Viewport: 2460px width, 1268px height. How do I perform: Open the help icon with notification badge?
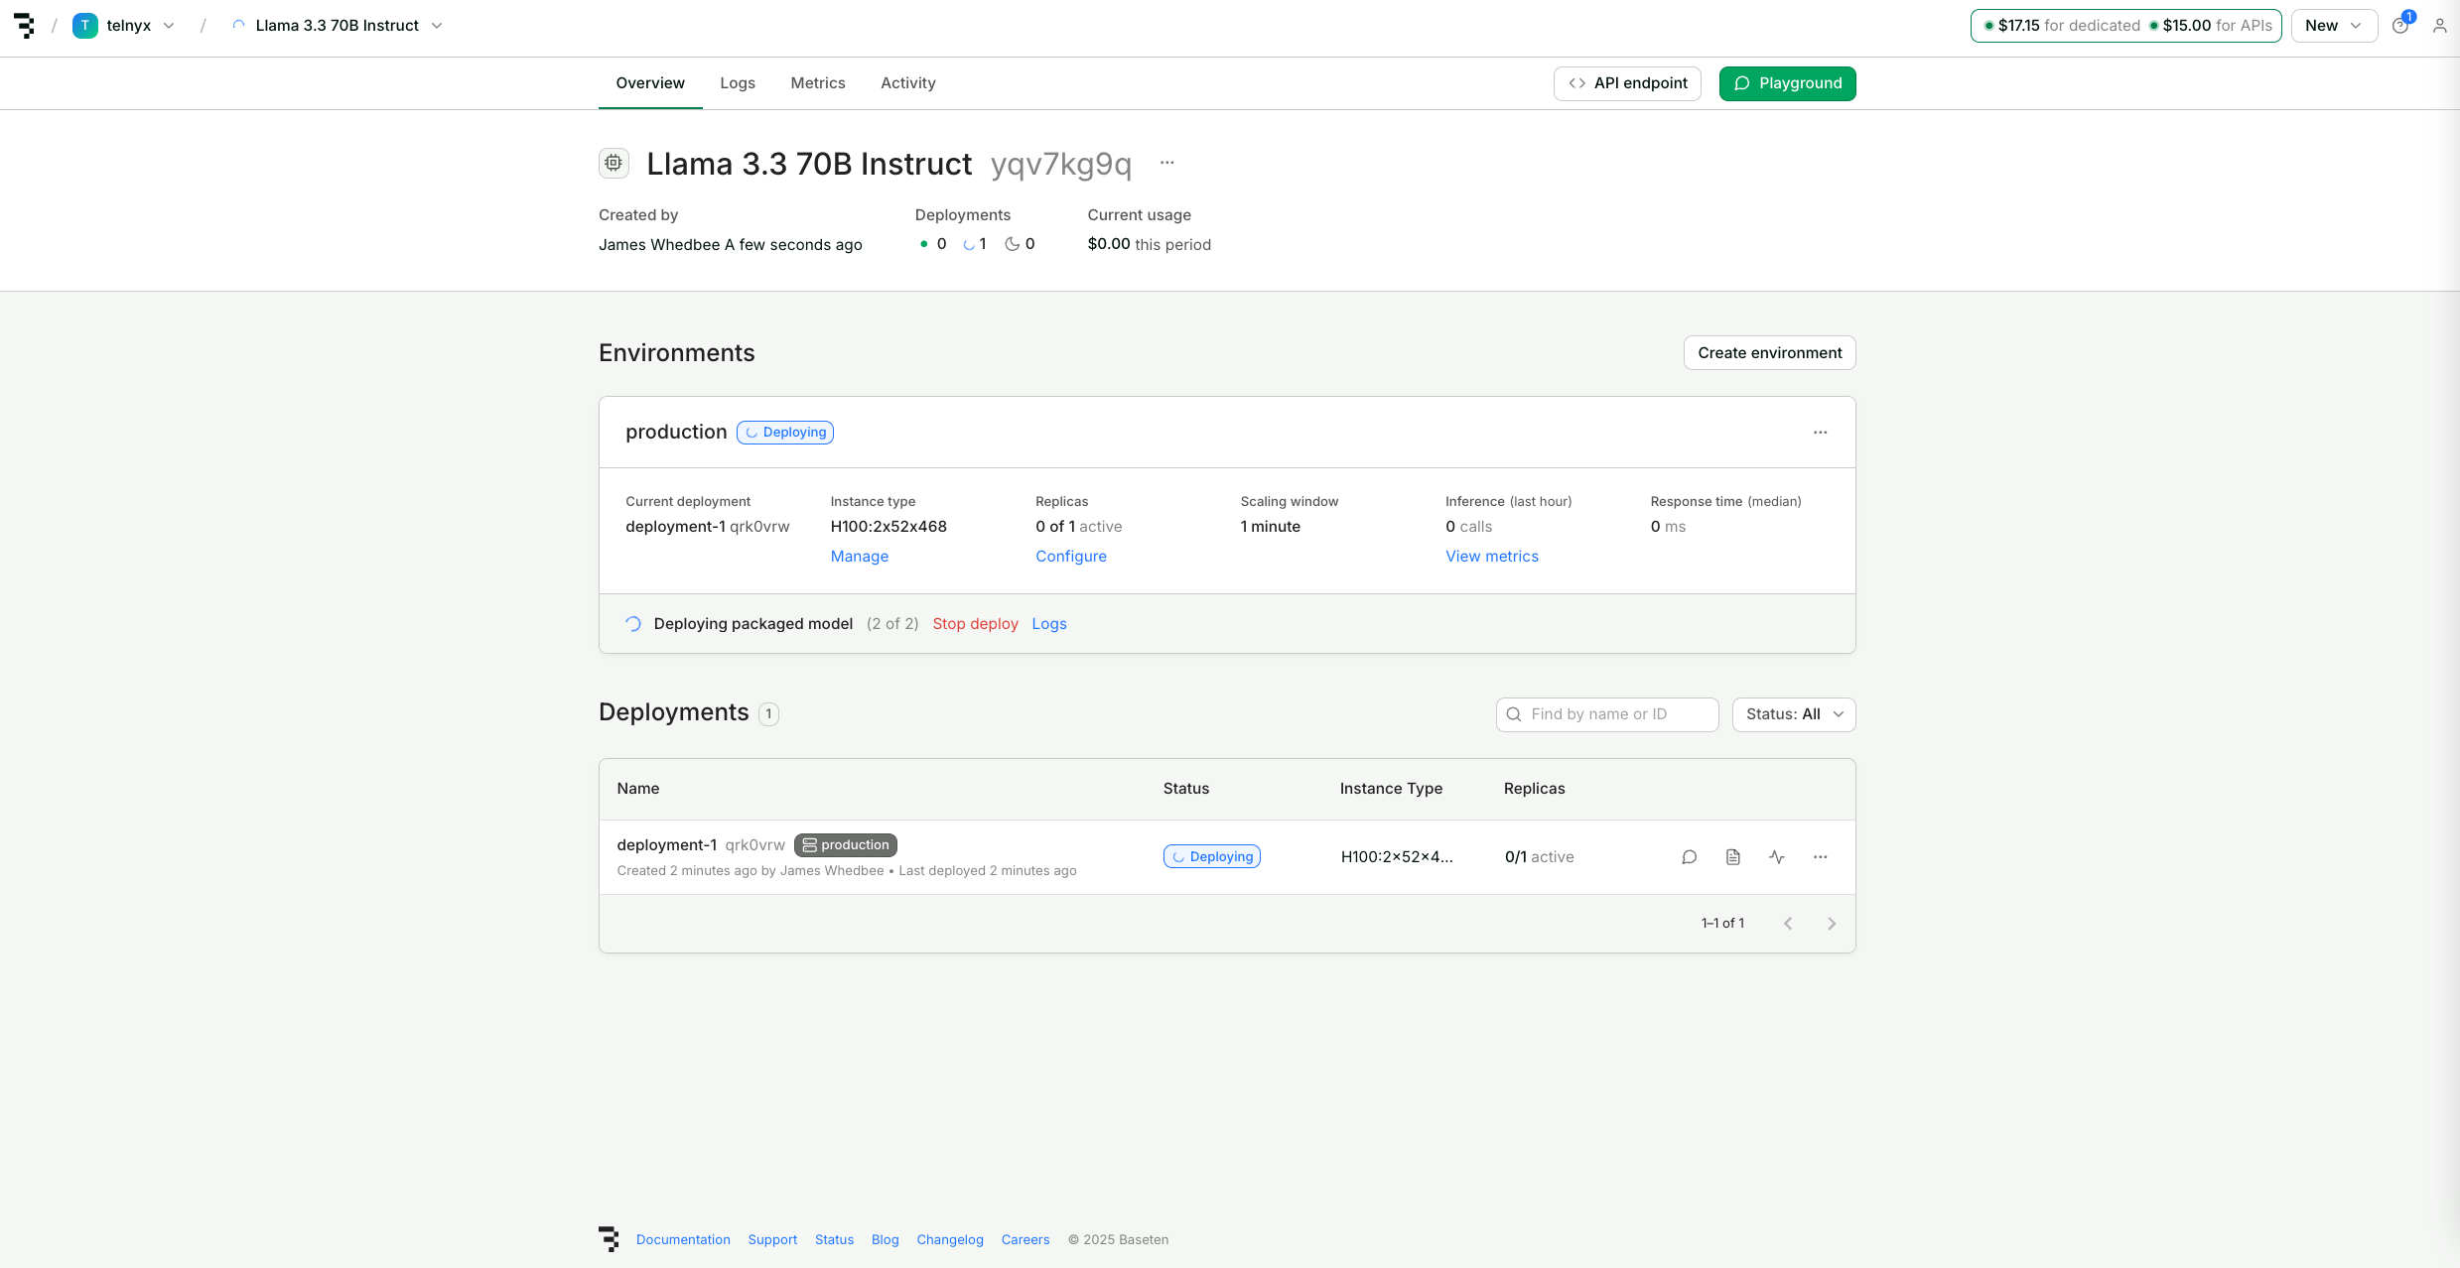(x=2401, y=25)
